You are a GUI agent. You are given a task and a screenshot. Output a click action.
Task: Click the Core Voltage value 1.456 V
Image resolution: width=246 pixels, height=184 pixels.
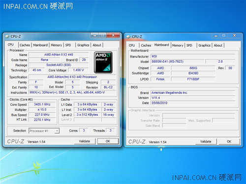pyautogui.click(x=78, y=70)
